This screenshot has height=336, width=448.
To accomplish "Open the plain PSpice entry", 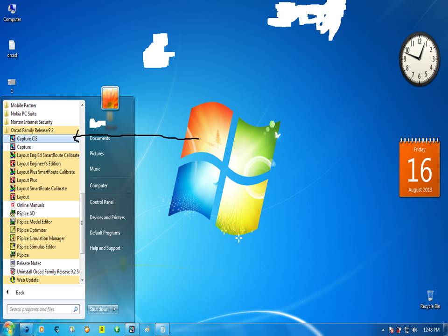I will click(42, 255).
